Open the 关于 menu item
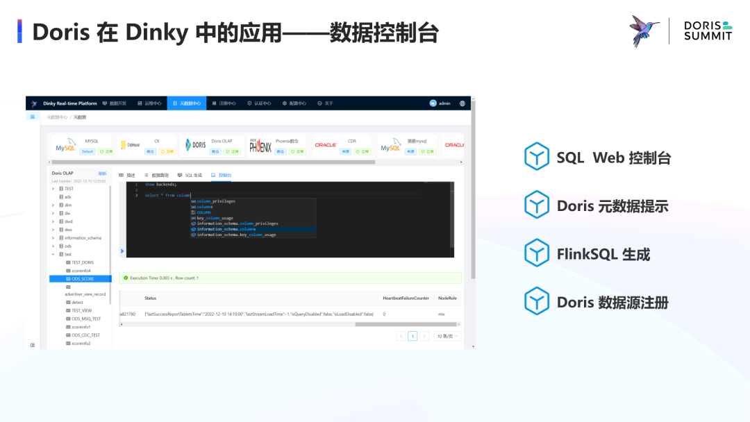 [325, 103]
